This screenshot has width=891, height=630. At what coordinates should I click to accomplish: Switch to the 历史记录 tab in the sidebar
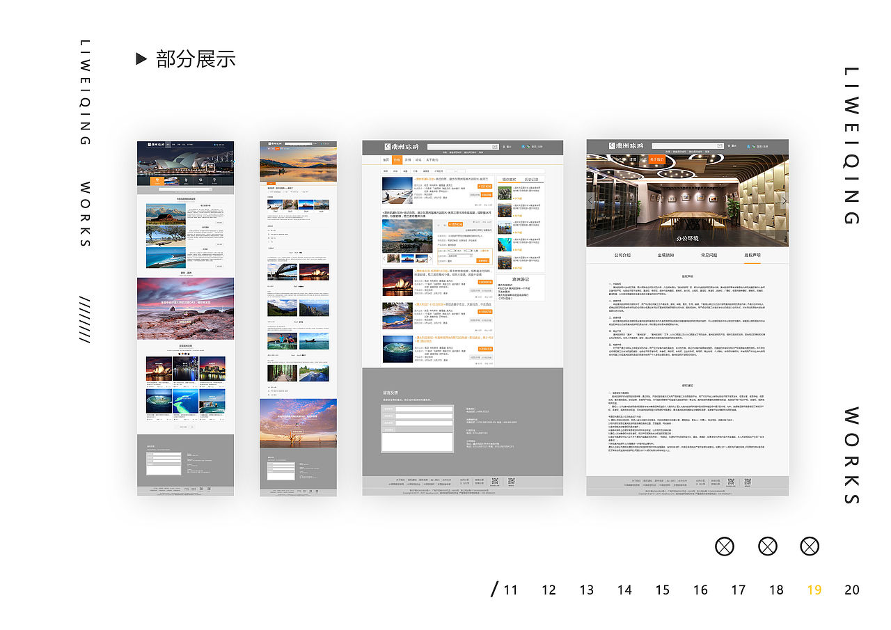coord(531,179)
